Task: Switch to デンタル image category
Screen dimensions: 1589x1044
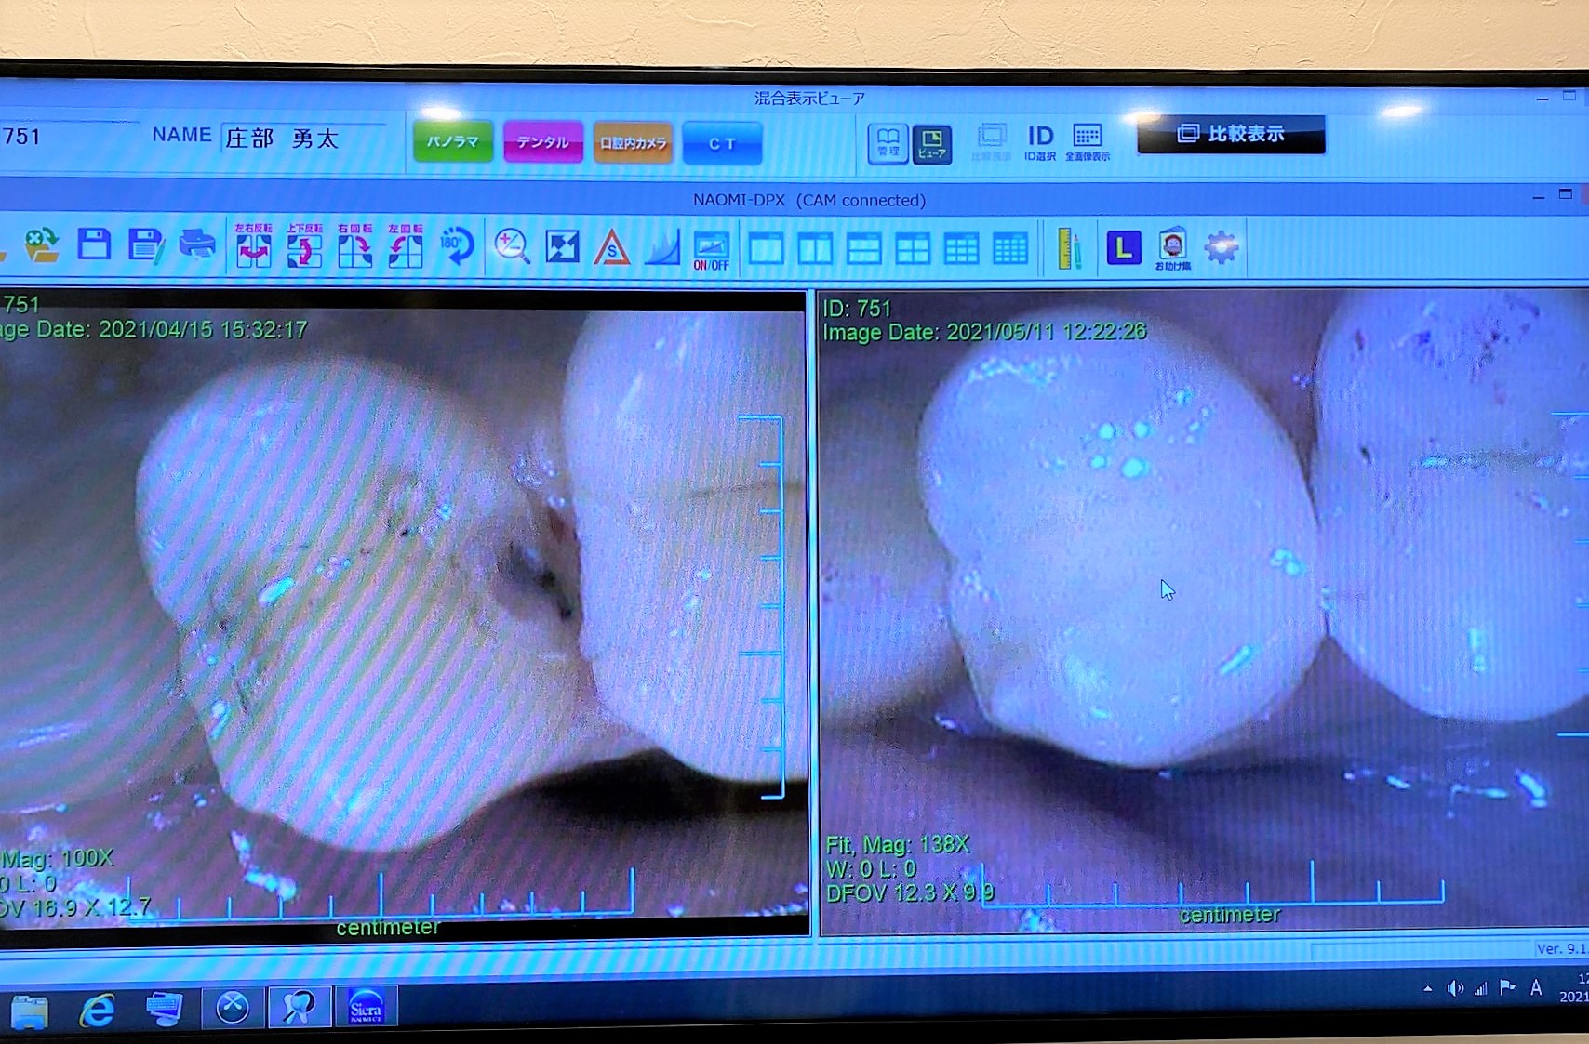Action: point(543,142)
